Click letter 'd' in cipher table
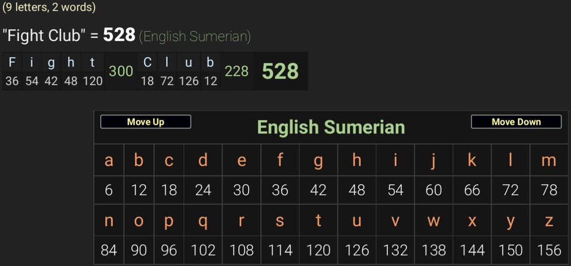The width and height of the screenshot is (571, 266). pos(203,160)
